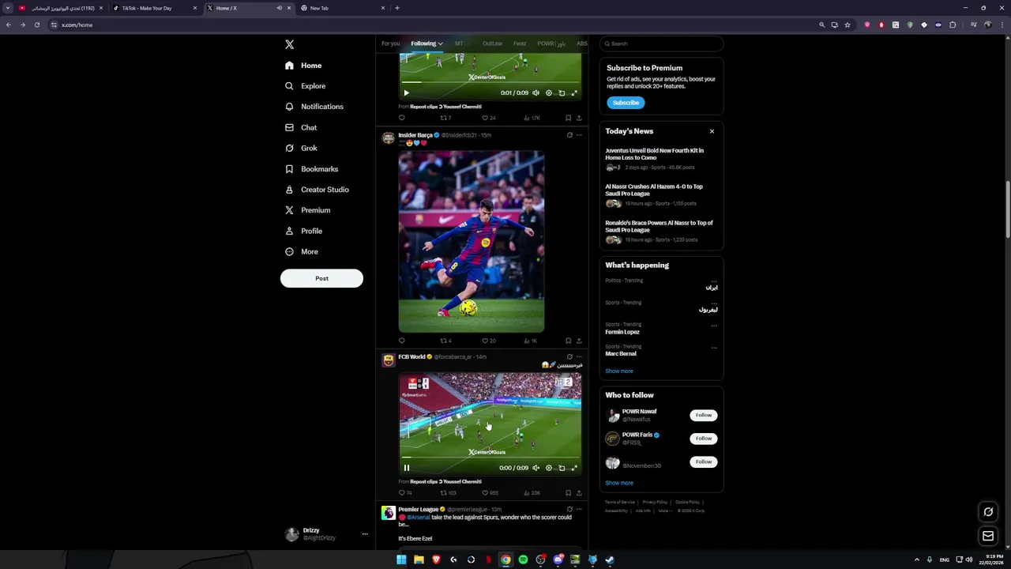Click the X logo in the sidebar

pos(289,44)
